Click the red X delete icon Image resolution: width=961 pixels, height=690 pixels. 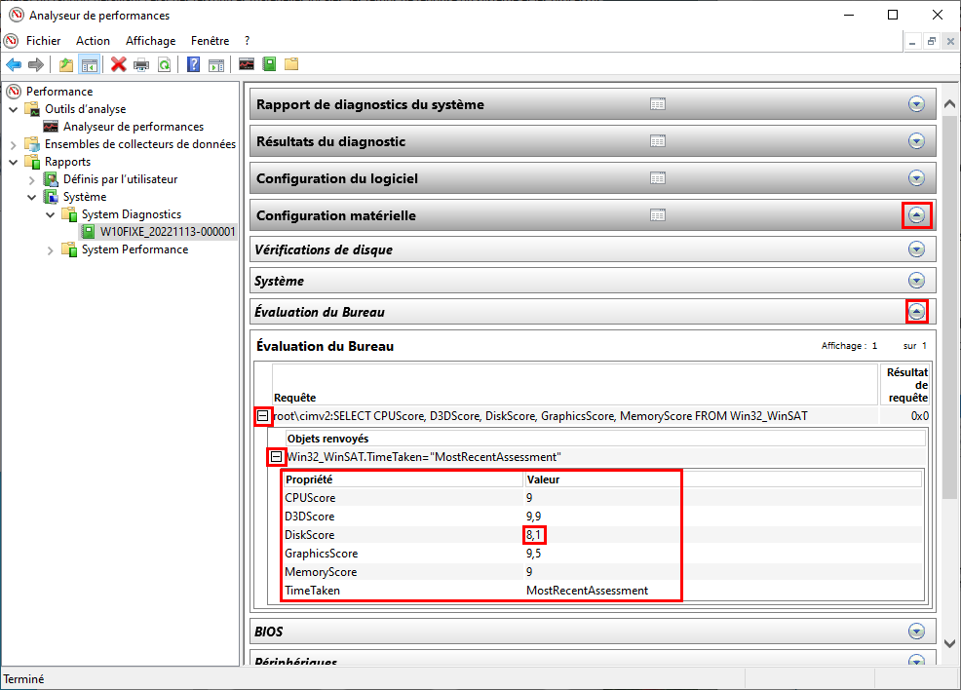118,64
